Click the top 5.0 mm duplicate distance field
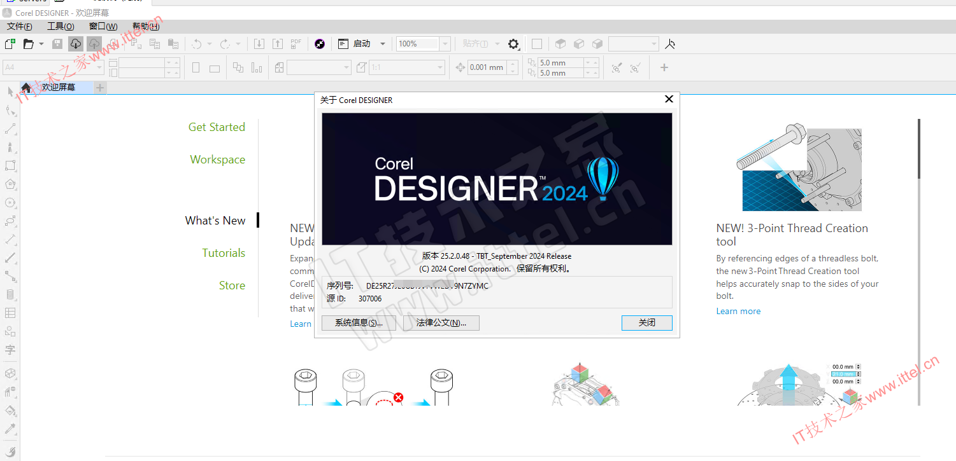The image size is (956, 461). (x=560, y=62)
